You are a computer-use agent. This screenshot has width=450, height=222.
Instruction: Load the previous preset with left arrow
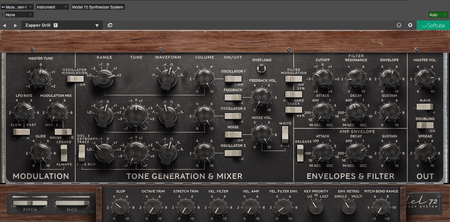tap(4, 26)
